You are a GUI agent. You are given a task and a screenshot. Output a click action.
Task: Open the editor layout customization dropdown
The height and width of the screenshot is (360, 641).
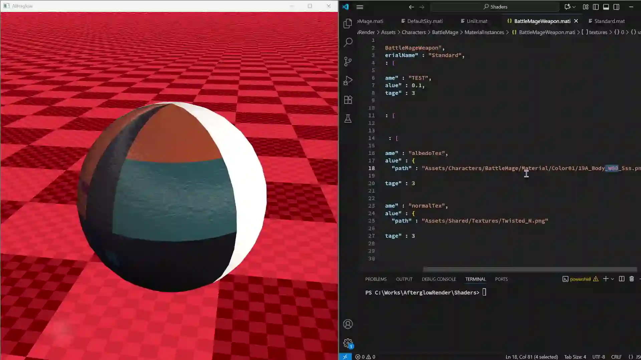[x=585, y=7]
